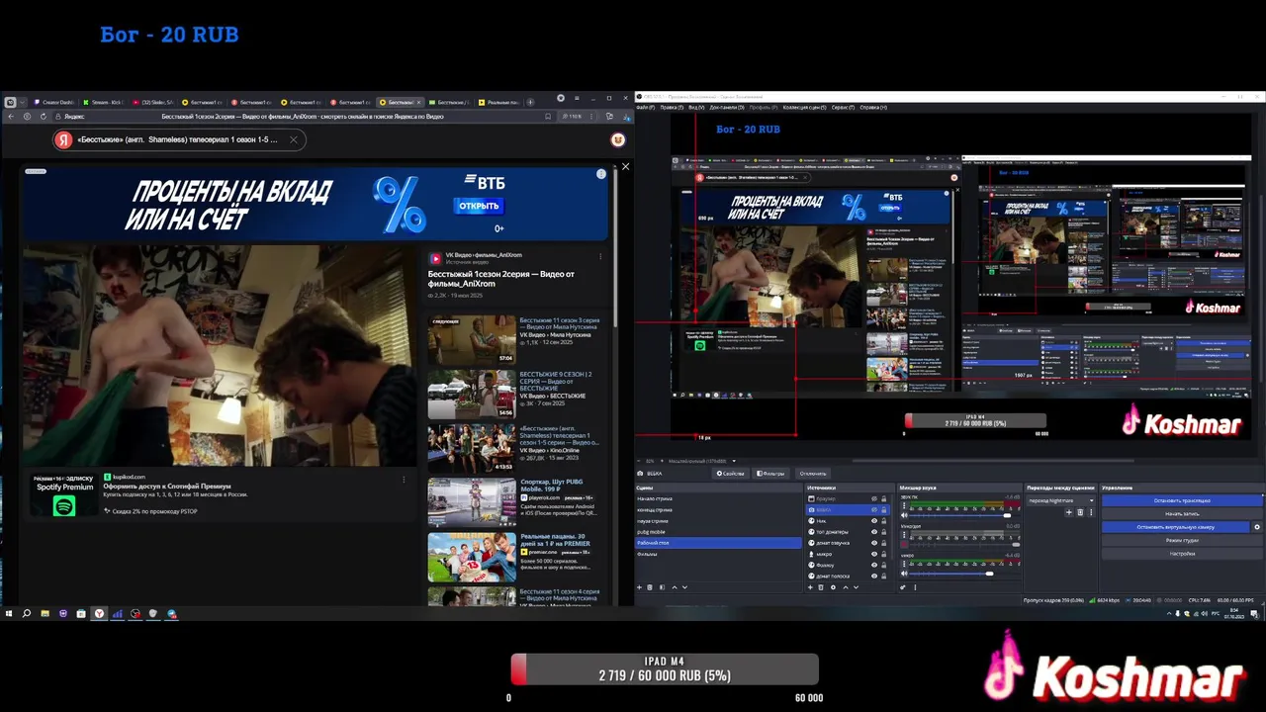This screenshot has height=712, width=1266.
Task: Open video options three-dot menu
Action: (600, 256)
